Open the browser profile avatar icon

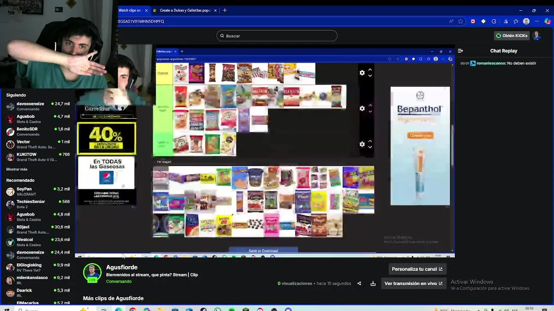(x=526, y=21)
